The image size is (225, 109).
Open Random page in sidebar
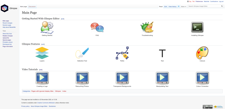point(7,25)
